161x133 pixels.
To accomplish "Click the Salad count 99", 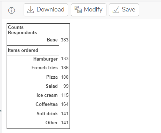I will pyautogui.click(x=66, y=86).
